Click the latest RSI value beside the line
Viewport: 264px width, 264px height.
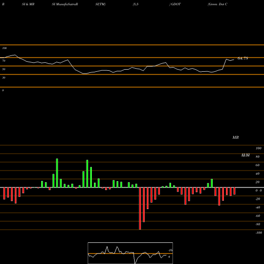[243, 59]
